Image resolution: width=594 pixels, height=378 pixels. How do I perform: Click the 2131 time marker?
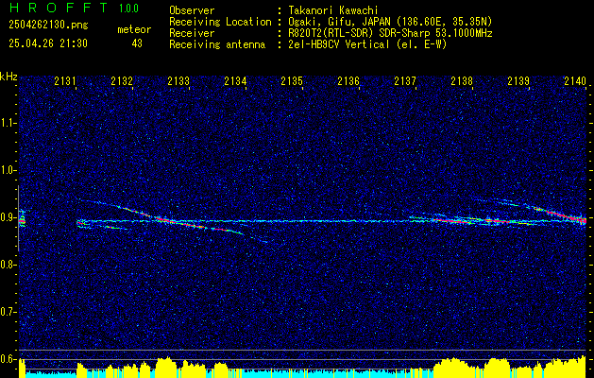coord(65,80)
